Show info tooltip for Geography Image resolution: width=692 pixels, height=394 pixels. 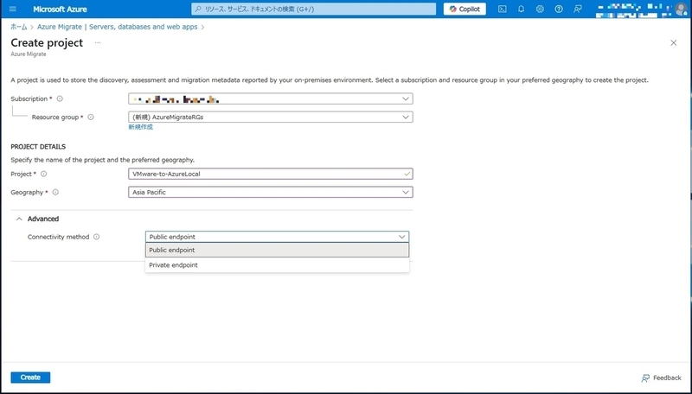click(55, 192)
